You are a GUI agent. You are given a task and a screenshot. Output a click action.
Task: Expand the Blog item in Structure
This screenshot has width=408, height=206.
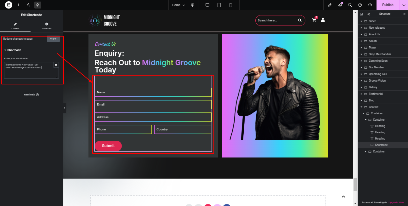[361, 100]
